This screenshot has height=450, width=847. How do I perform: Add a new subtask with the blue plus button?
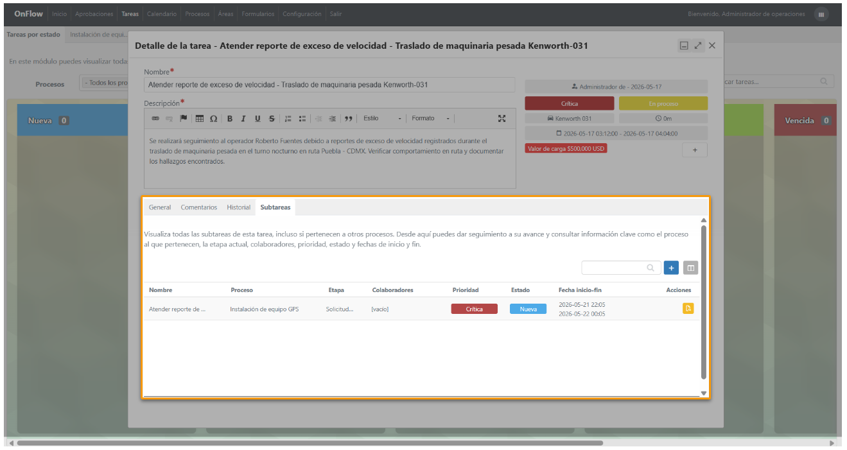coord(671,268)
